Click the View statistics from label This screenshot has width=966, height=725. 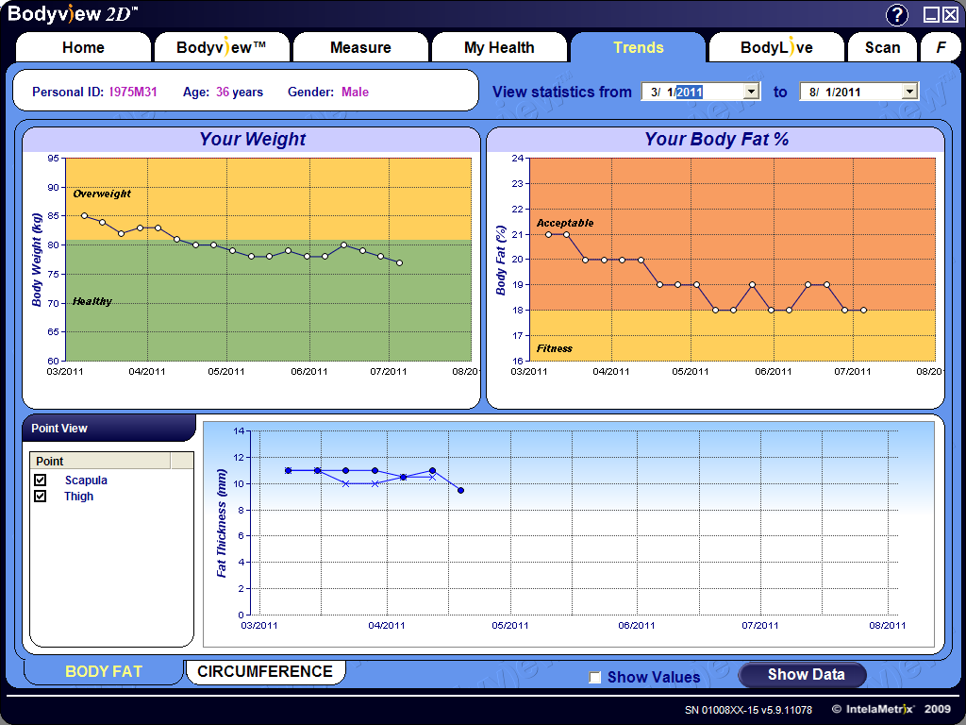(x=562, y=92)
